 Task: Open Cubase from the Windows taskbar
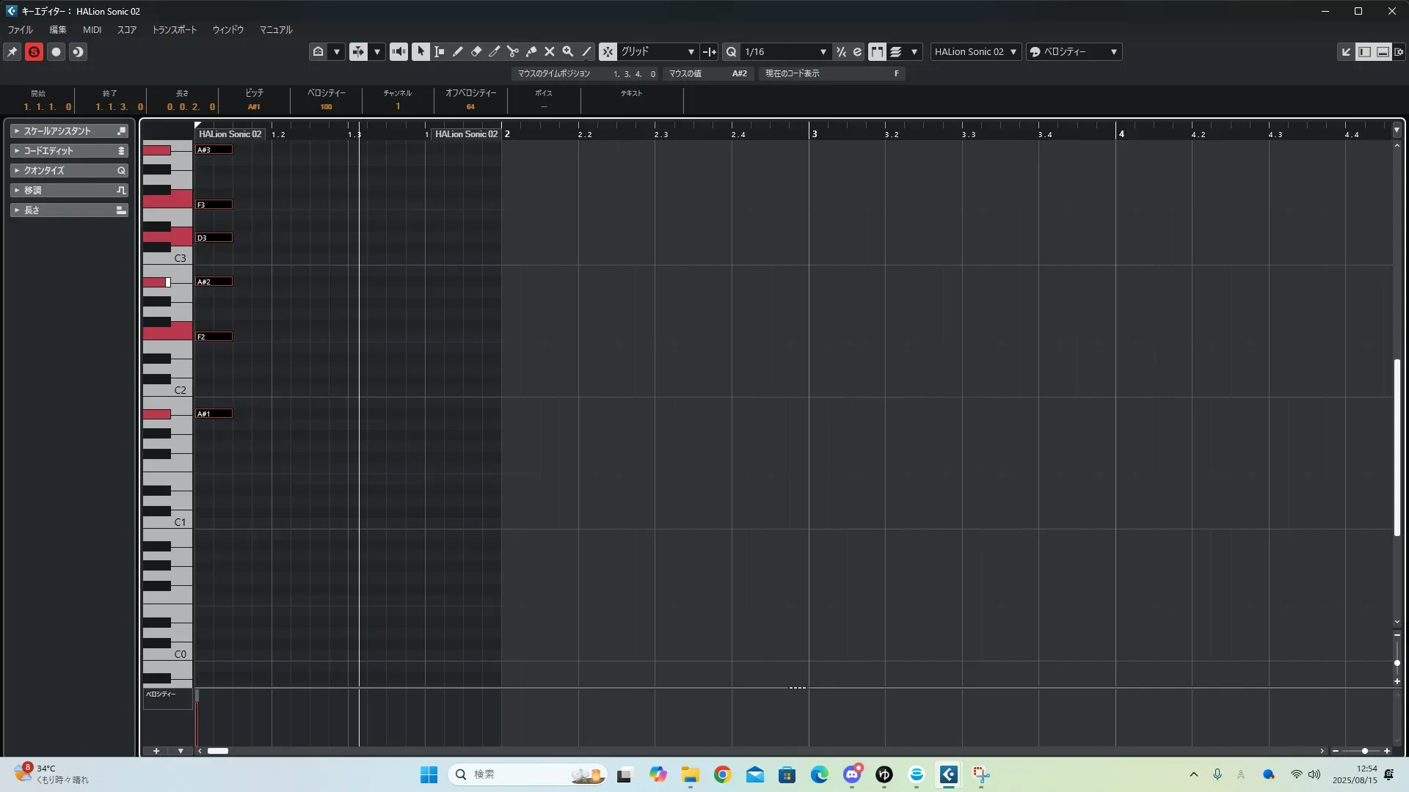[x=948, y=774]
